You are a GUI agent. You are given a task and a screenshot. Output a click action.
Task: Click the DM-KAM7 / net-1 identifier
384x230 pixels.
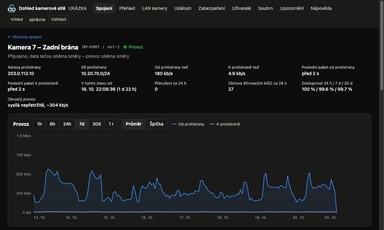(x=101, y=47)
